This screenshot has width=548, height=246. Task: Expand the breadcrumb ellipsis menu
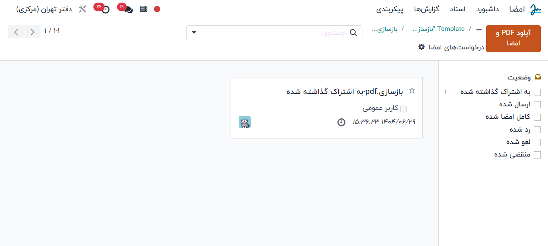tap(478, 29)
